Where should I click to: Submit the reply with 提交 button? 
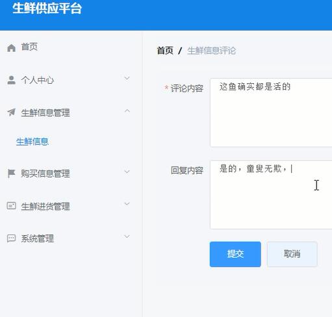(235, 254)
